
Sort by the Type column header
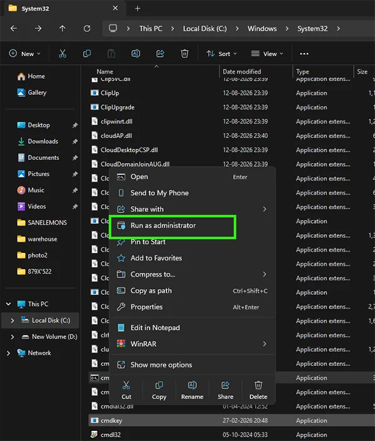tap(302, 71)
